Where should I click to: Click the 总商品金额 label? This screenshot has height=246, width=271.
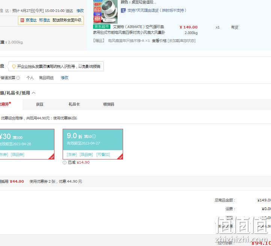click(x=225, y=200)
